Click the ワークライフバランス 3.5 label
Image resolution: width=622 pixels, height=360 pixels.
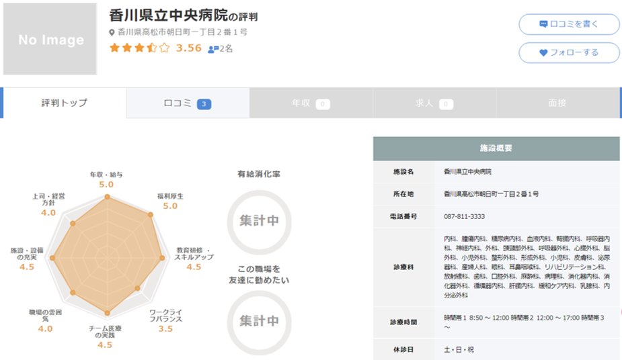pos(165,329)
